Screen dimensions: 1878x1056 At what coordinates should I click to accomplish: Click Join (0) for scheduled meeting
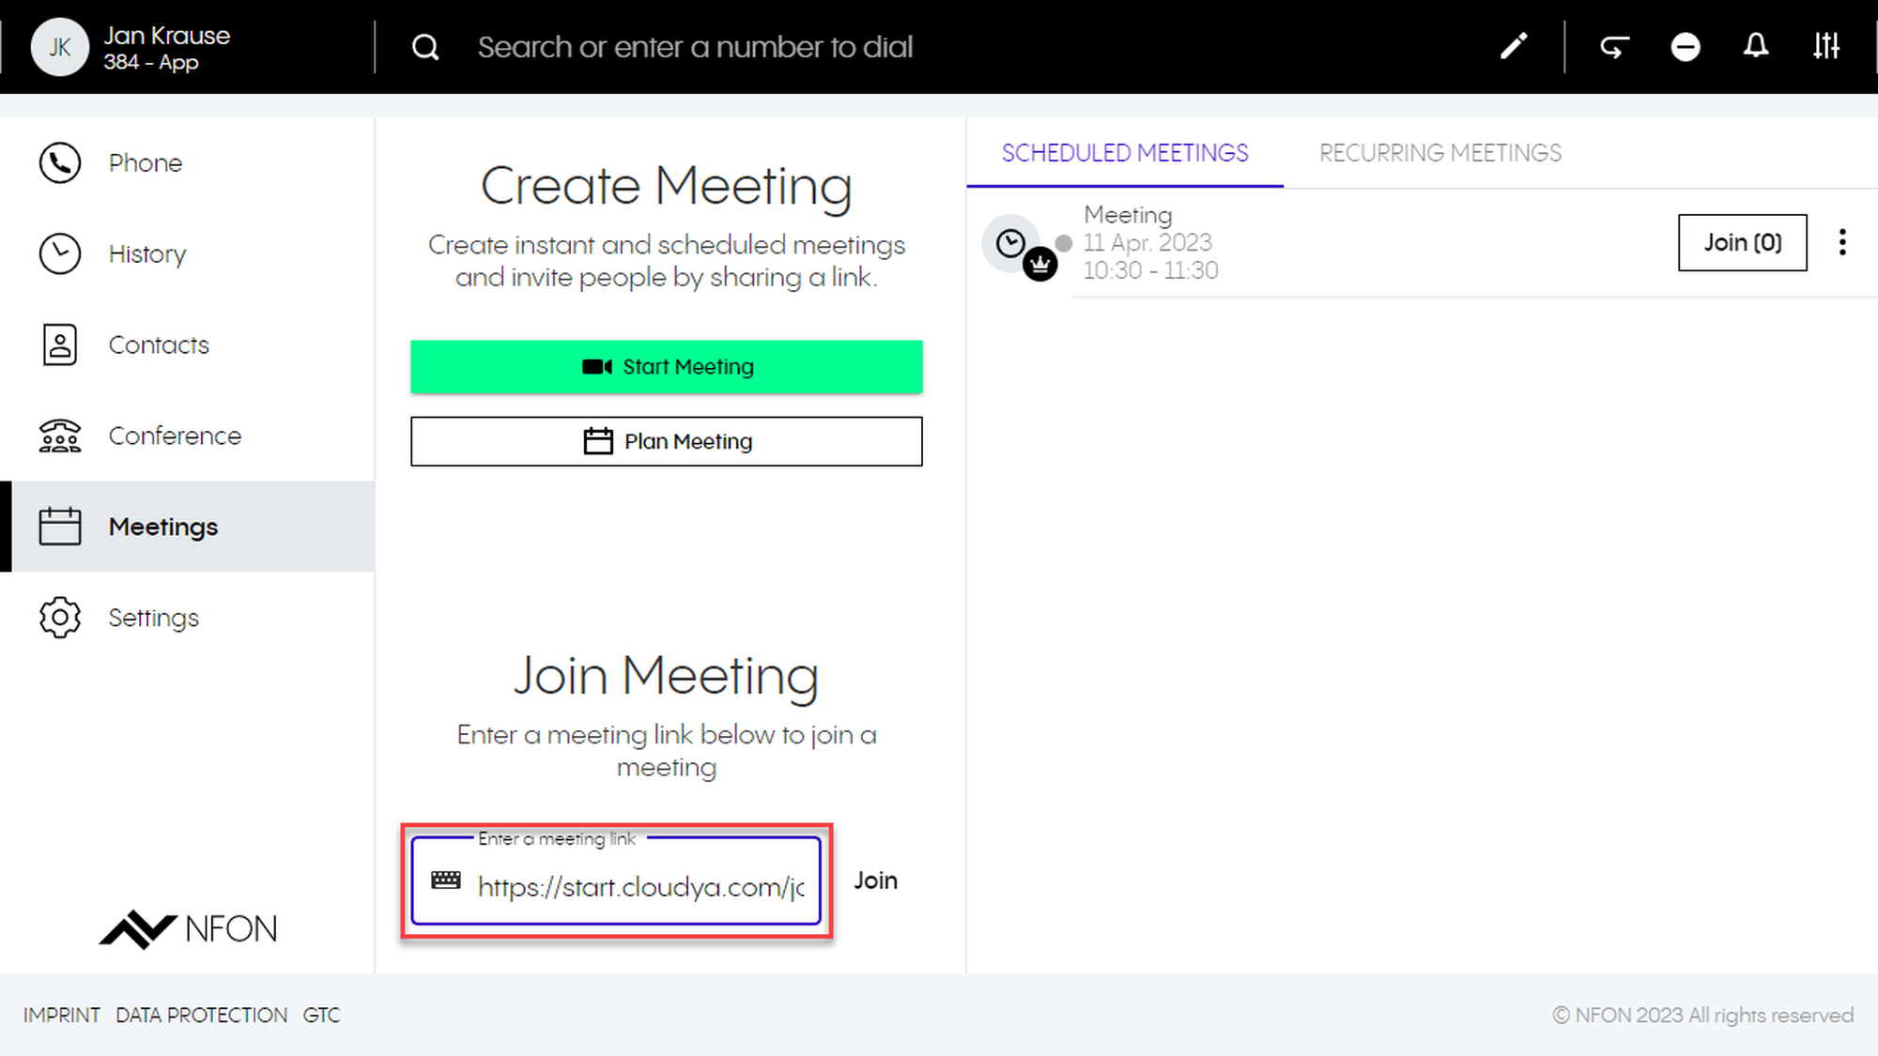pos(1742,242)
